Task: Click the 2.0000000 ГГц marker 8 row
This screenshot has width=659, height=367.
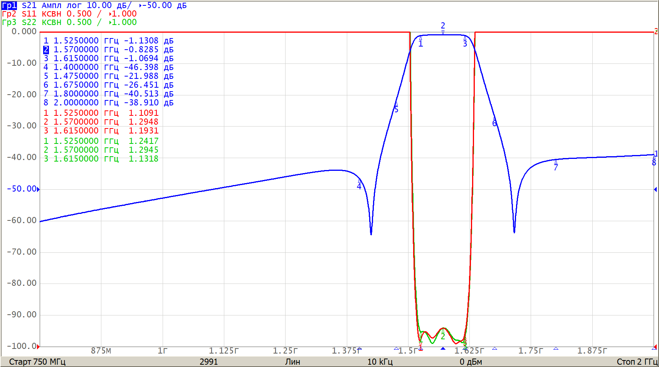Action: point(108,103)
